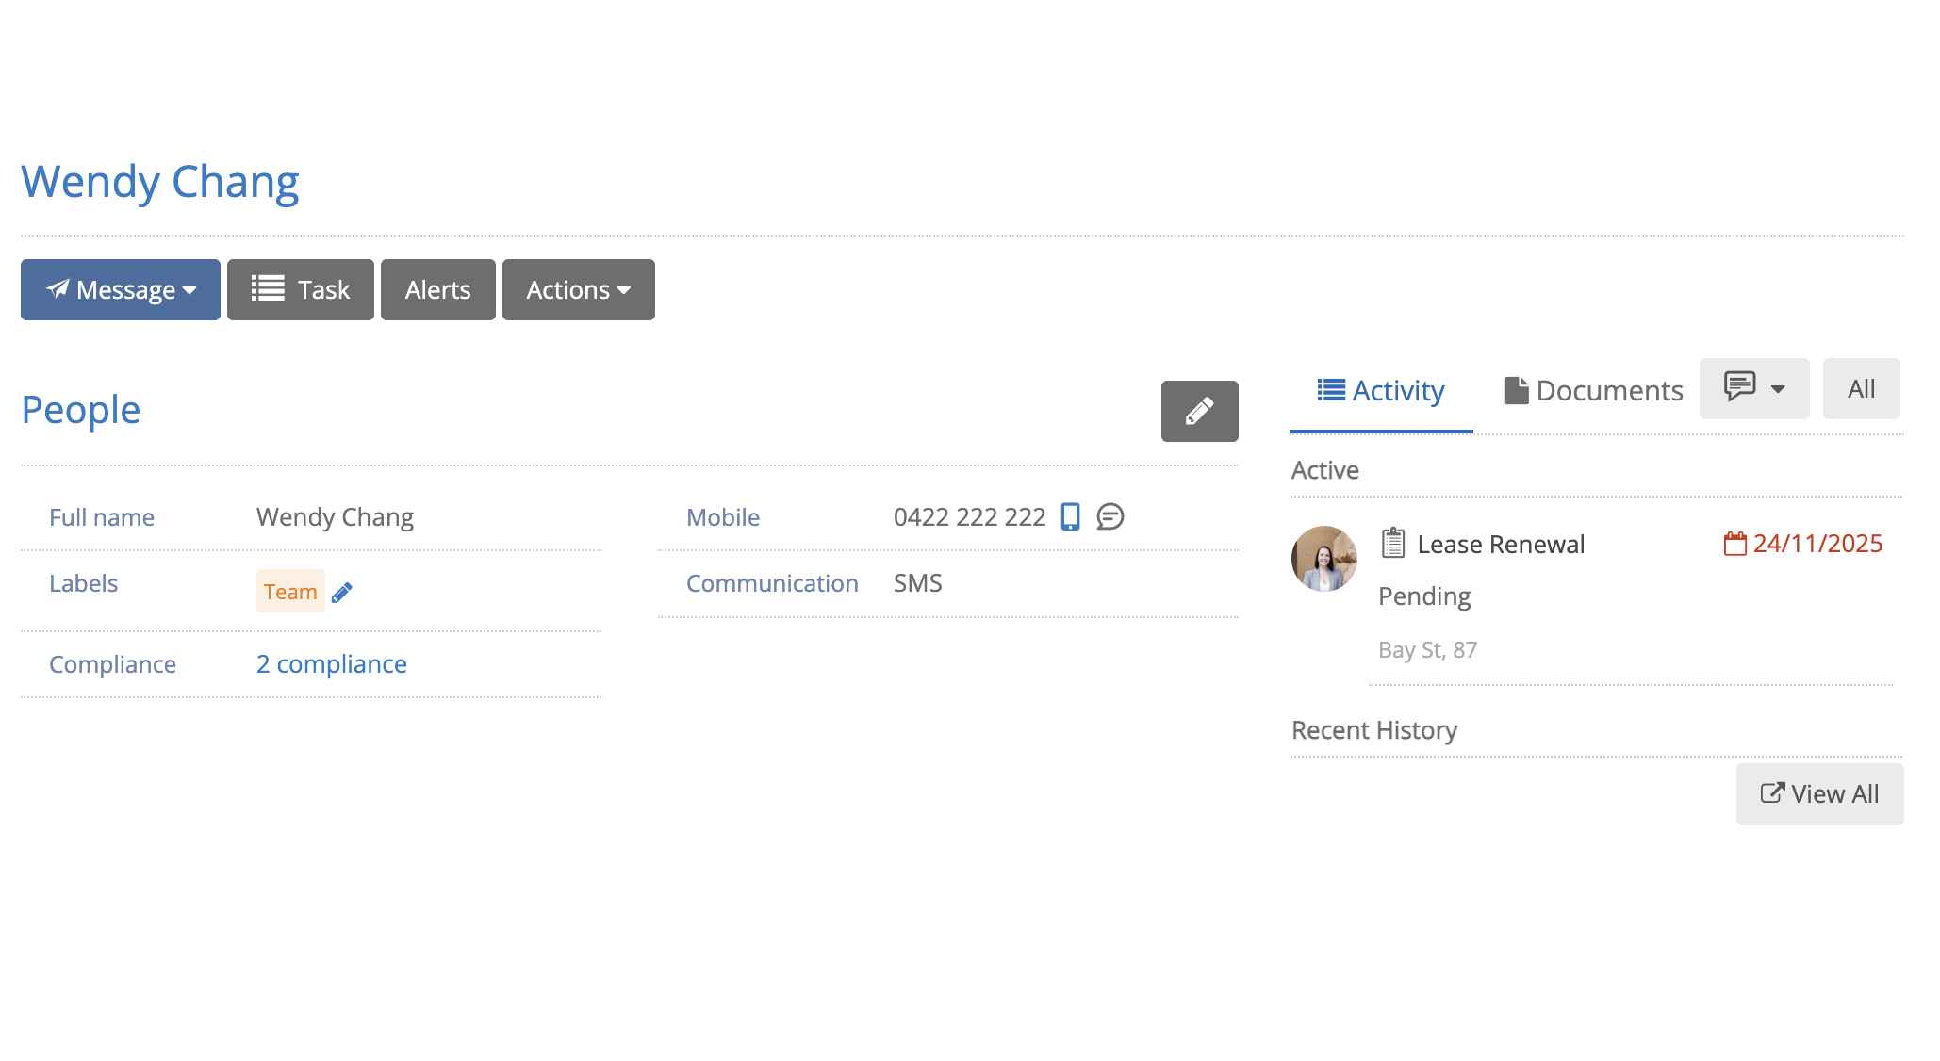Click the People section heading

click(x=81, y=411)
